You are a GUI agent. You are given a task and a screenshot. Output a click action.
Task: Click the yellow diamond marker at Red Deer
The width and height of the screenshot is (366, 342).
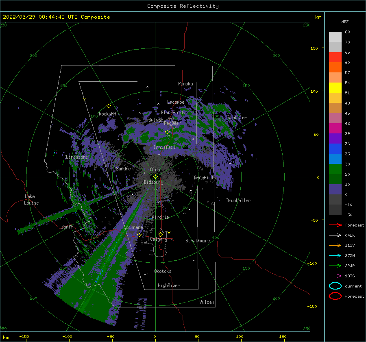click(167, 132)
